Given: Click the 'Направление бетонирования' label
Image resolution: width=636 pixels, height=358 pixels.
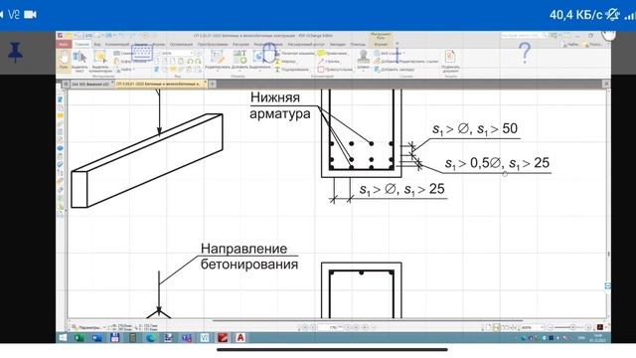Looking at the screenshot, I should tap(249, 257).
